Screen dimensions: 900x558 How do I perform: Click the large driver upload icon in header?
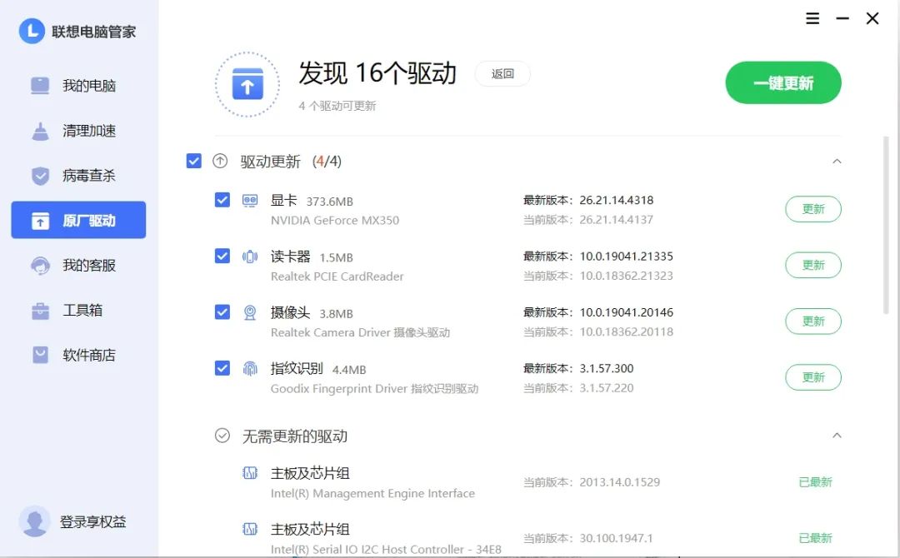pos(247,84)
